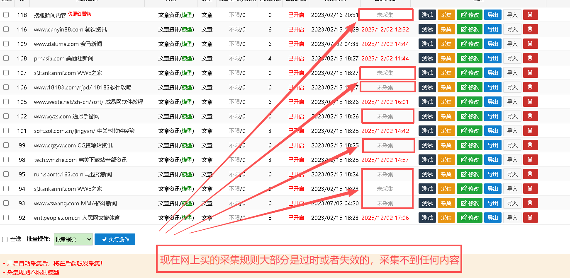Click 采集 for www.weste.net row
Screen dimensions: 570x279
coord(446,102)
